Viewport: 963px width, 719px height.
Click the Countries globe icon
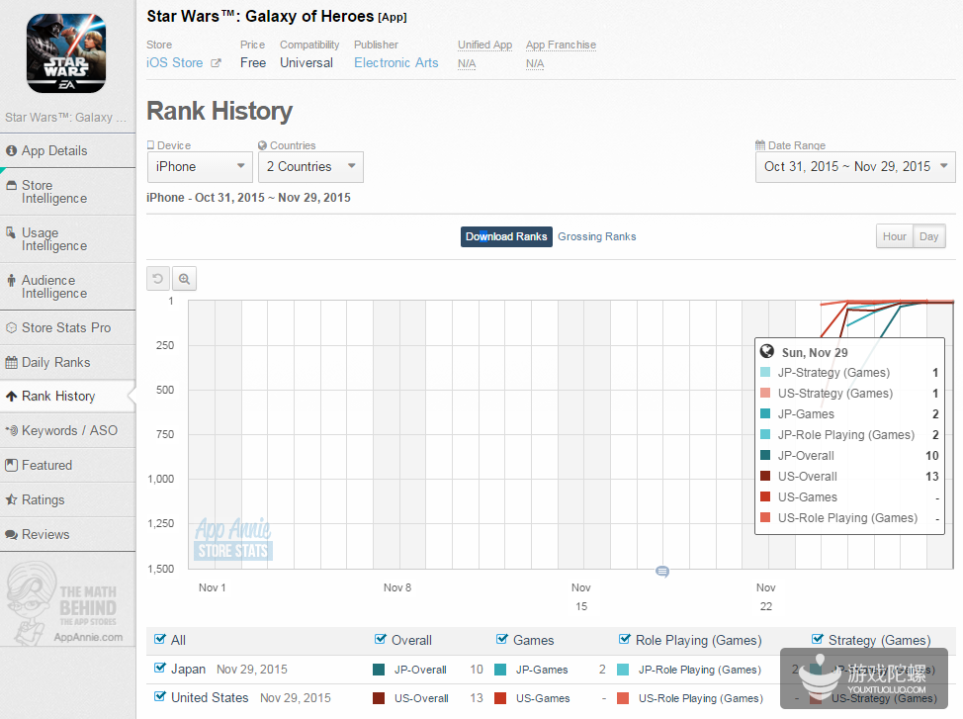[262, 145]
